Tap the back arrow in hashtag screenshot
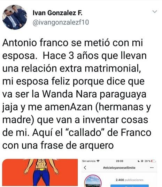Viewport: 162px width, 187px height. pyautogui.click(x=85, y=168)
